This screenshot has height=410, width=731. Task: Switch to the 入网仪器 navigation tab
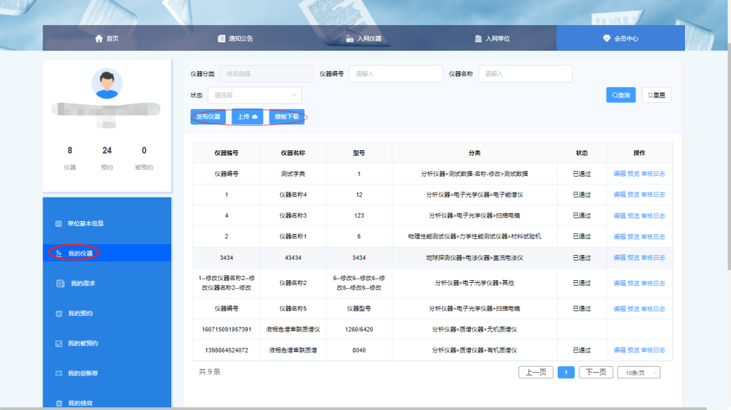[x=363, y=39]
